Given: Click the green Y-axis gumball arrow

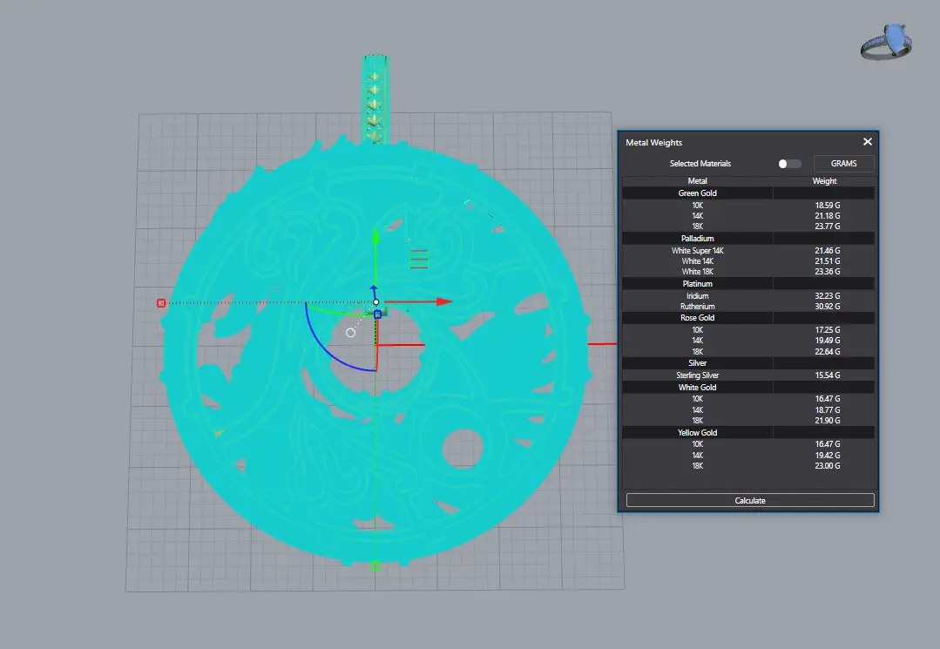Looking at the screenshot, I should pos(375,235).
